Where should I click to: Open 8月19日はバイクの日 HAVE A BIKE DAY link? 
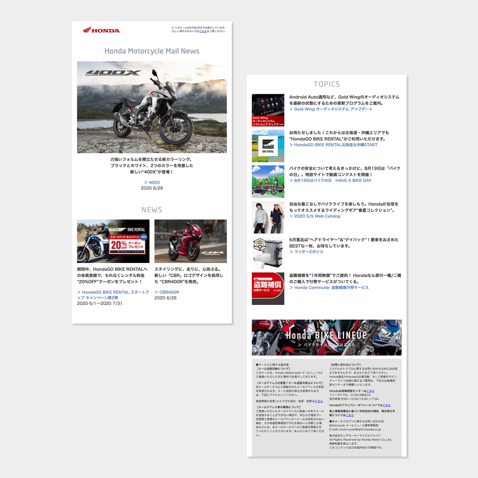click(x=331, y=180)
